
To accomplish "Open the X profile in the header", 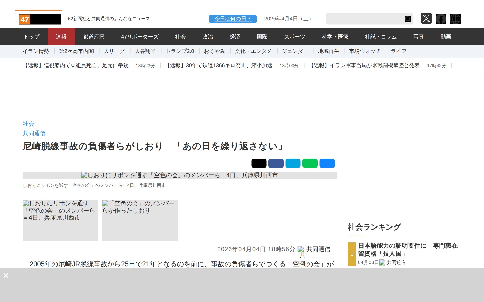I will (427, 19).
